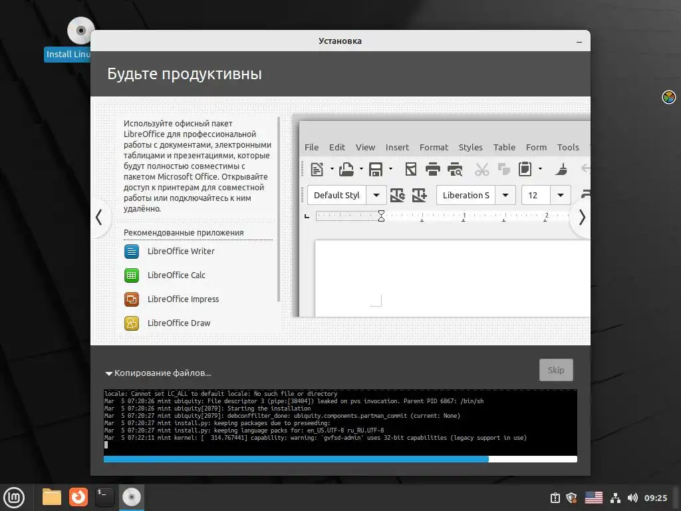This screenshot has width=681, height=511.
Task: Open the network connections tray icon
Action: [615, 498]
